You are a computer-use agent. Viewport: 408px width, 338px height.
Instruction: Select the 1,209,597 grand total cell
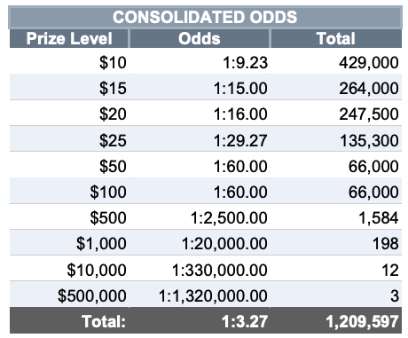(336, 321)
